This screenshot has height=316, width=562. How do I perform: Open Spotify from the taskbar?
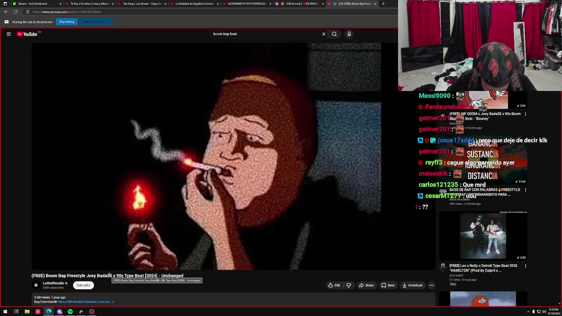(x=70, y=312)
